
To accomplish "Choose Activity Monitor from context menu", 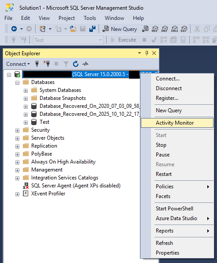I will (x=177, y=123).
